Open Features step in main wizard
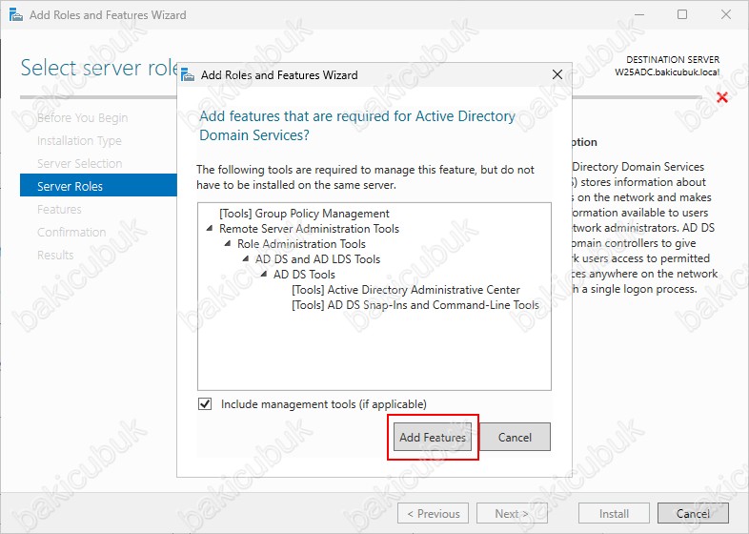 pyautogui.click(x=59, y=209)
